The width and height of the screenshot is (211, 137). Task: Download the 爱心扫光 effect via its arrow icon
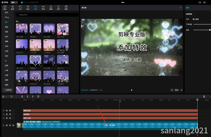pos(26,49)
